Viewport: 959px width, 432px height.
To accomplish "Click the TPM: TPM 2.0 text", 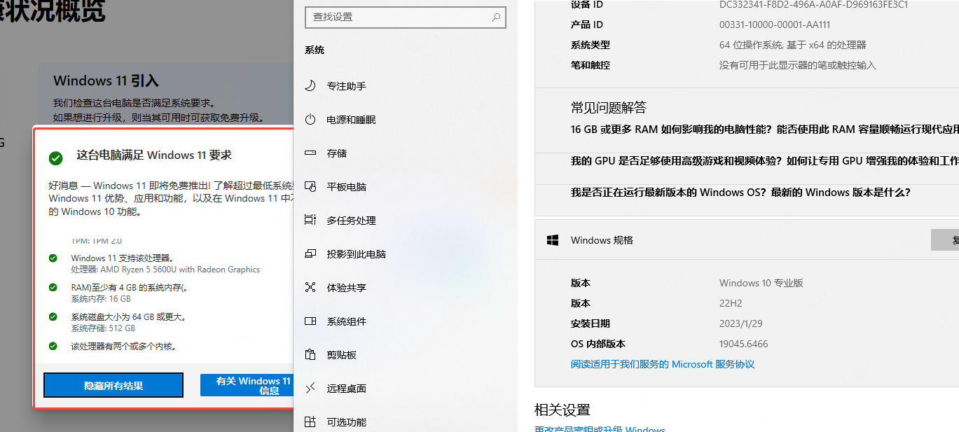I will (96, 241).
